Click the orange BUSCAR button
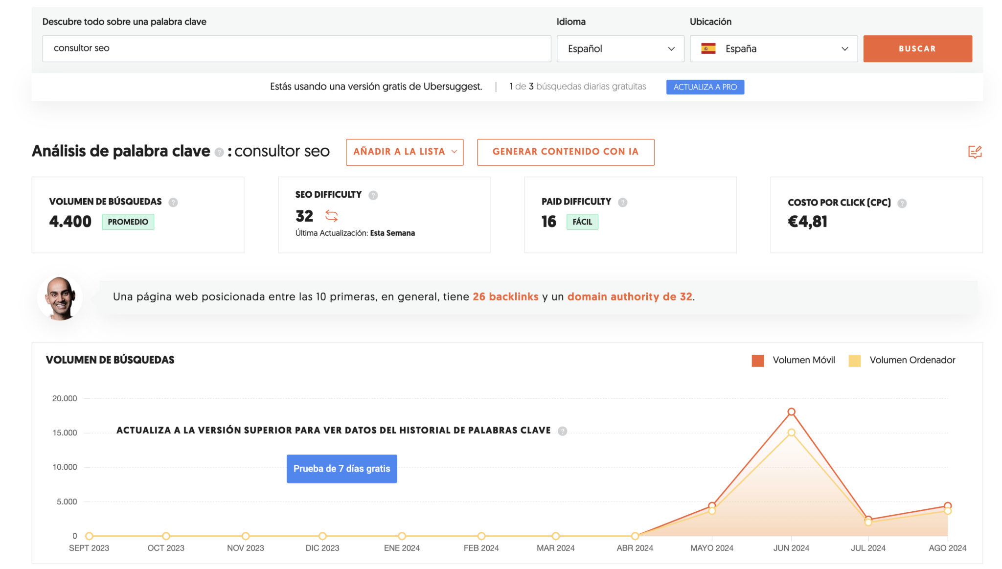The image size is (1002, 569). point(917,48)
